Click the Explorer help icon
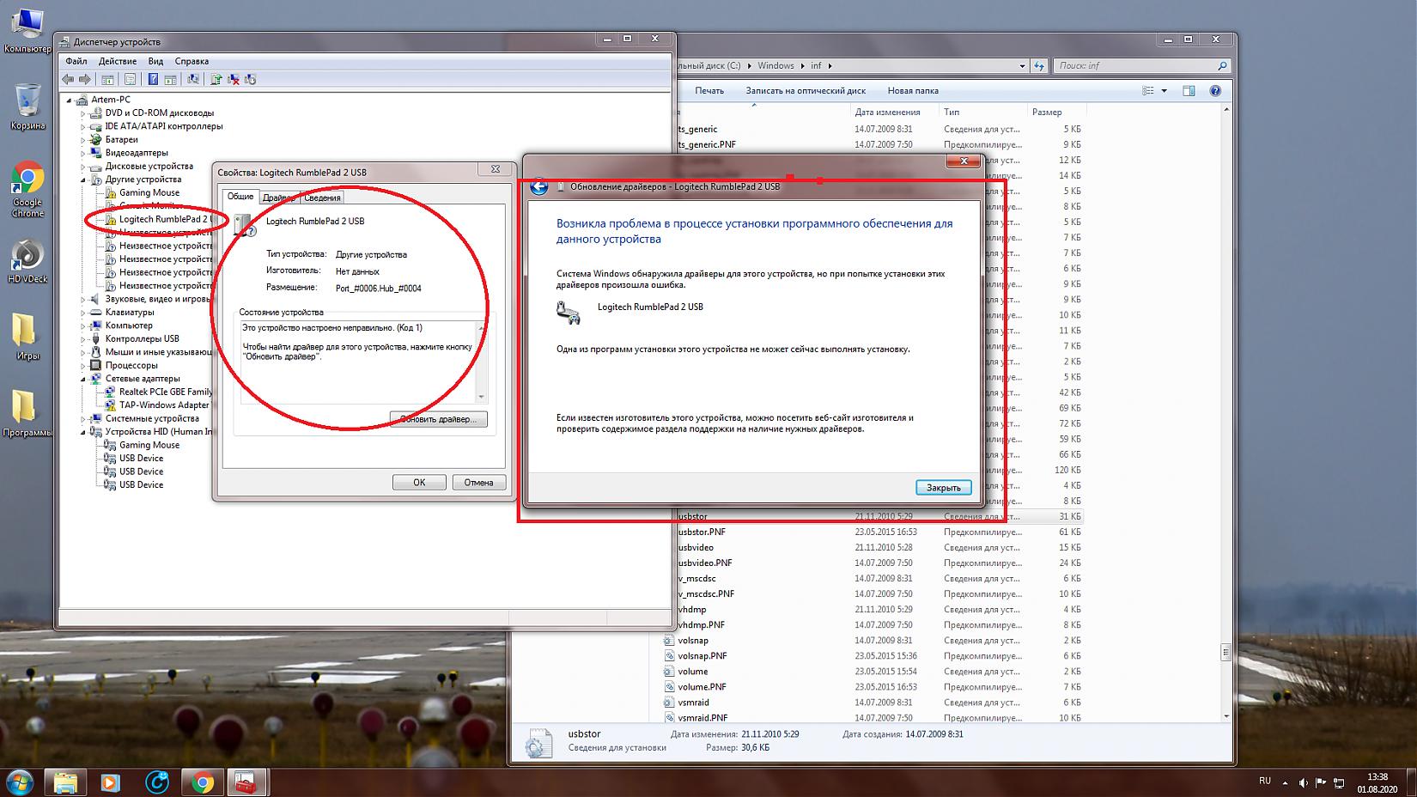 coord(1215,90)
